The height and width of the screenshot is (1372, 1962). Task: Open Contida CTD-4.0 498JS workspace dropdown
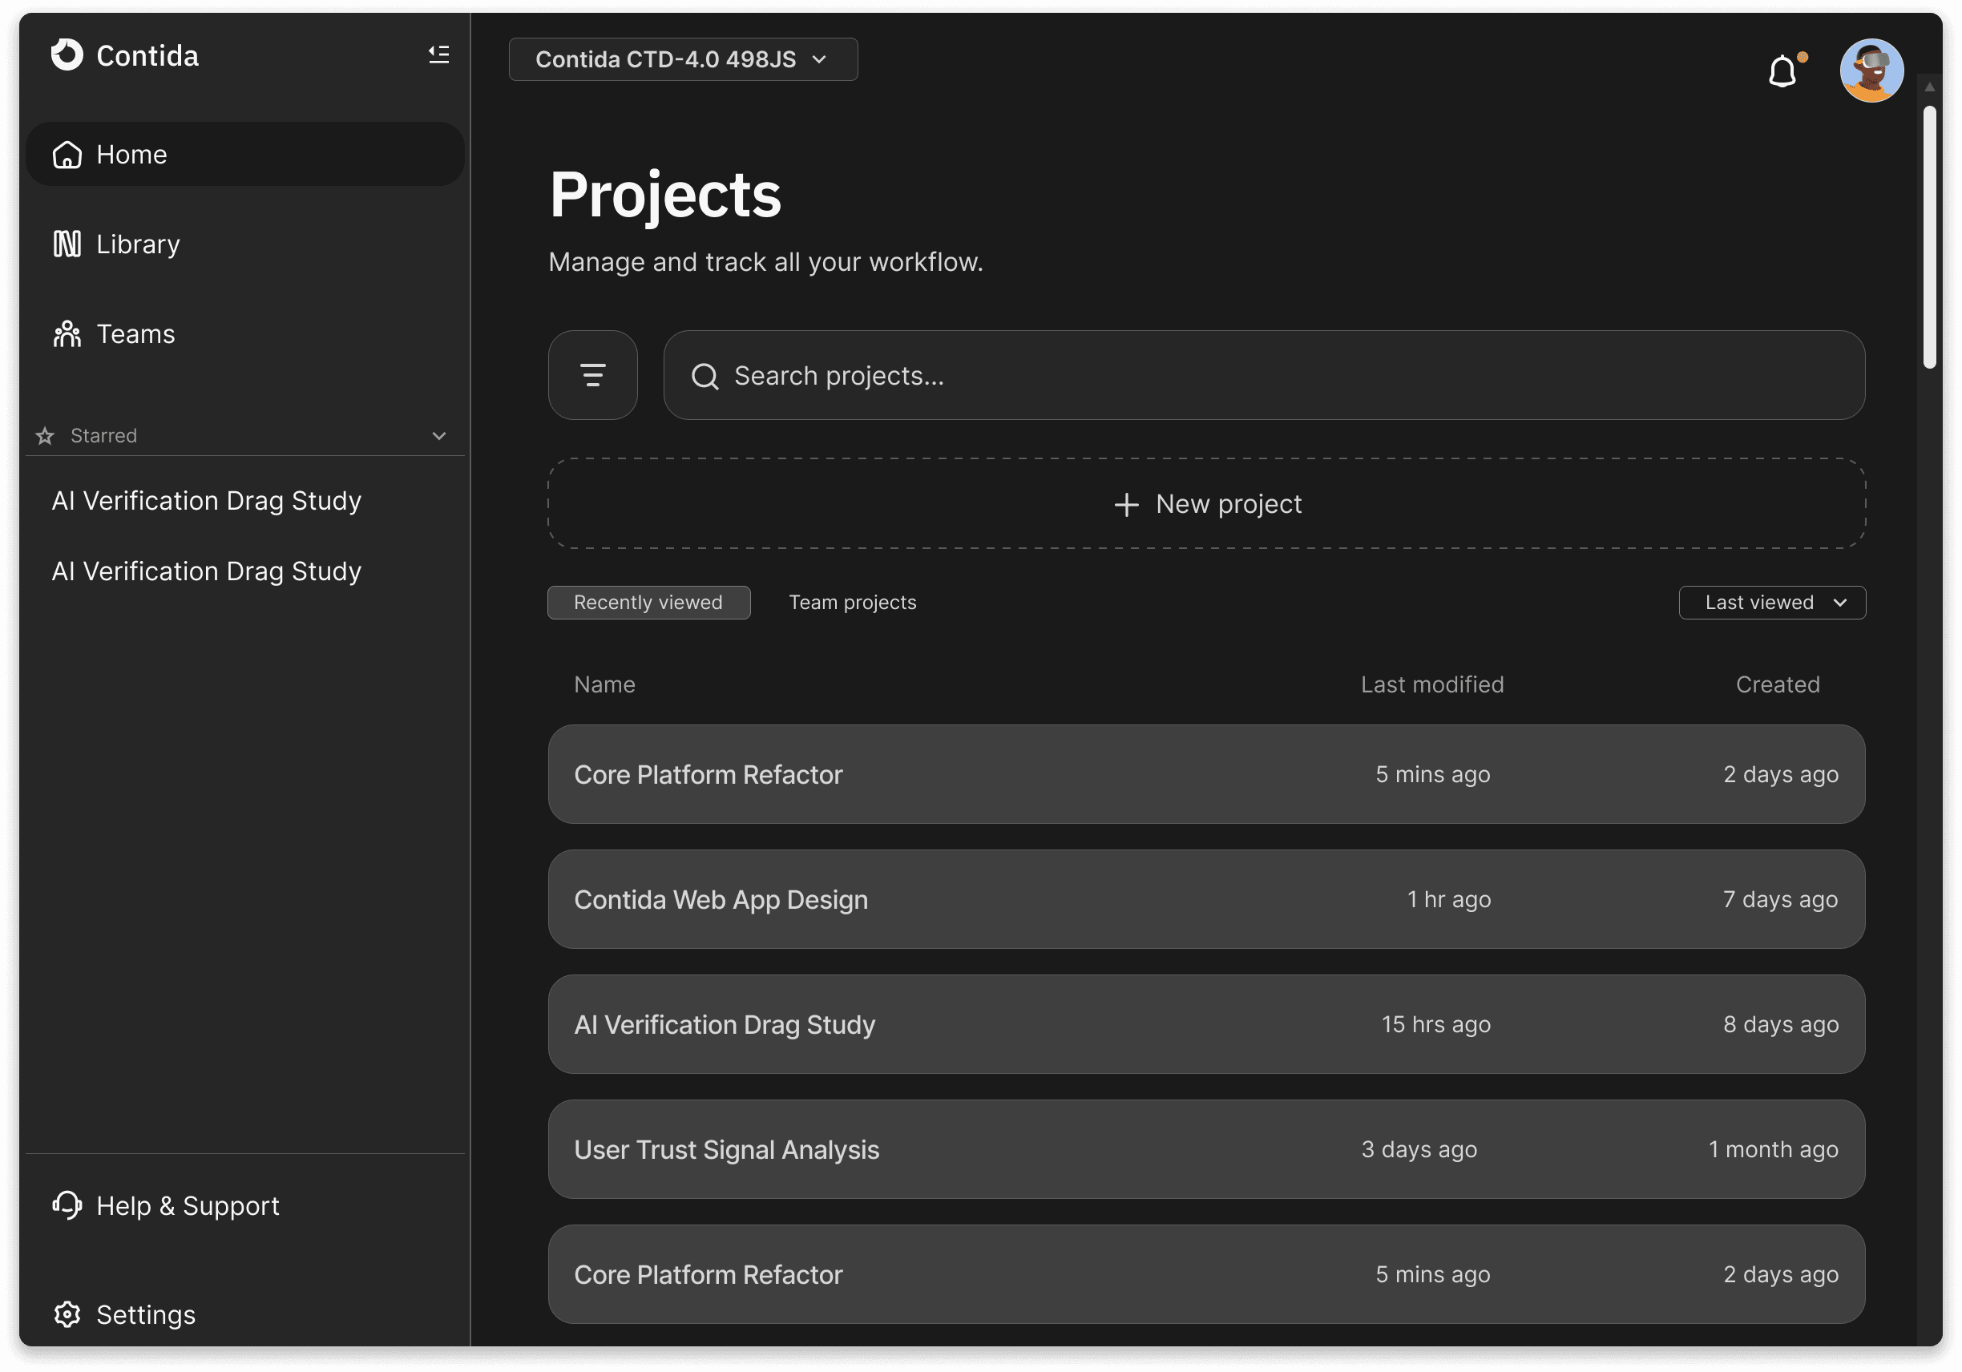tap(682, 59)
